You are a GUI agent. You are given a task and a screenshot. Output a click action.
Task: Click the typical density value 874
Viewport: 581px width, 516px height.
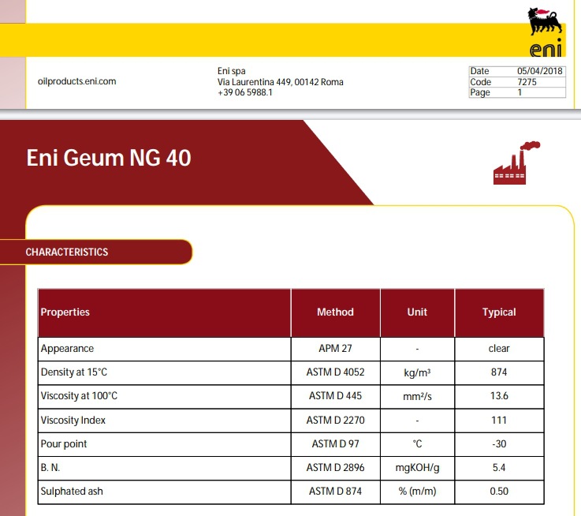[x=499, y=372]
